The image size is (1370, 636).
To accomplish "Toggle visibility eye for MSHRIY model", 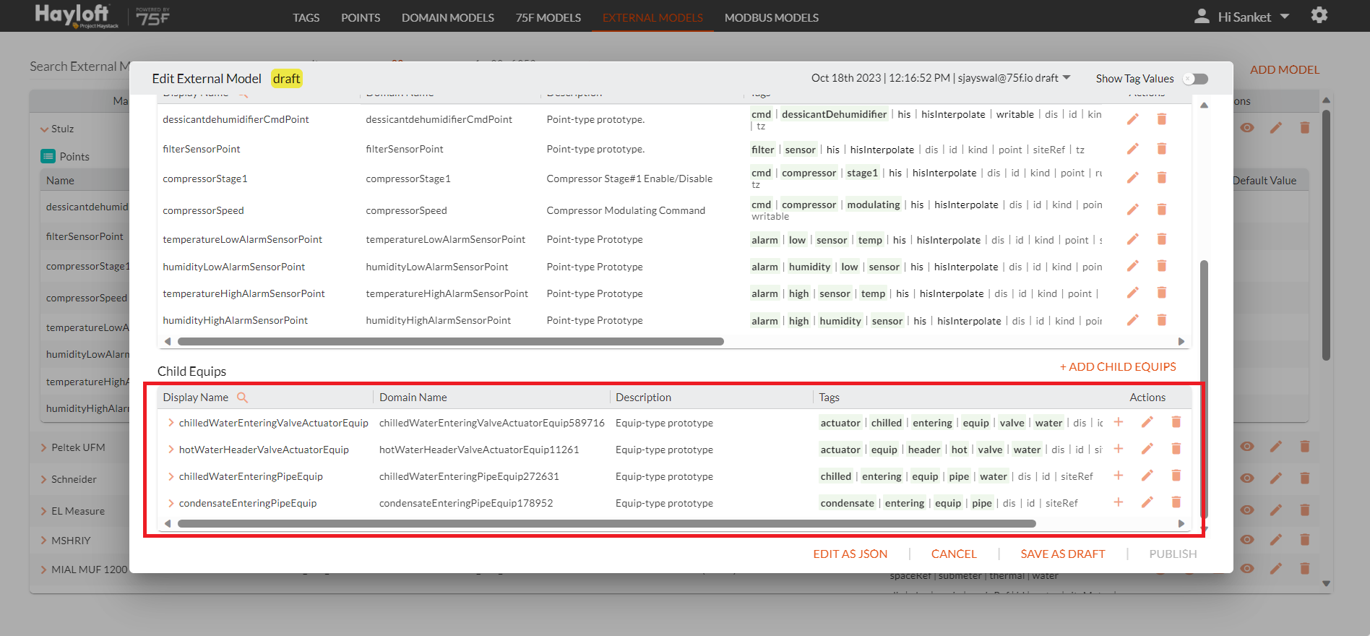I will 1247,540.
